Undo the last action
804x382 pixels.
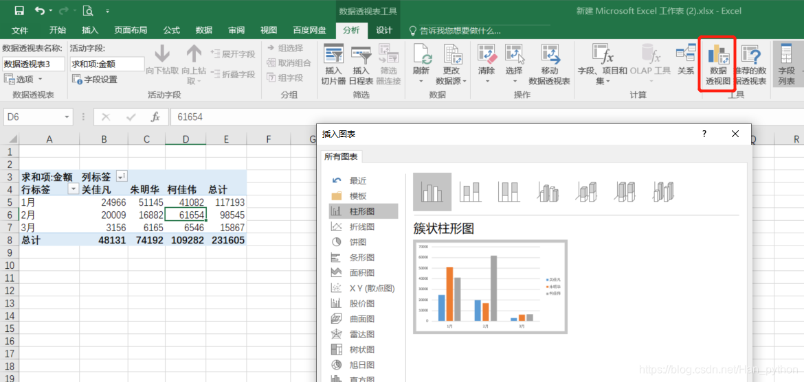point(40,10)
